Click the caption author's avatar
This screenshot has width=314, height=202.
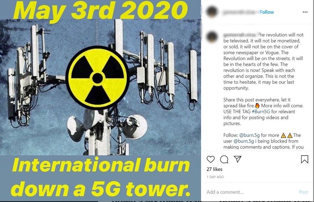[x=212, y=37]
